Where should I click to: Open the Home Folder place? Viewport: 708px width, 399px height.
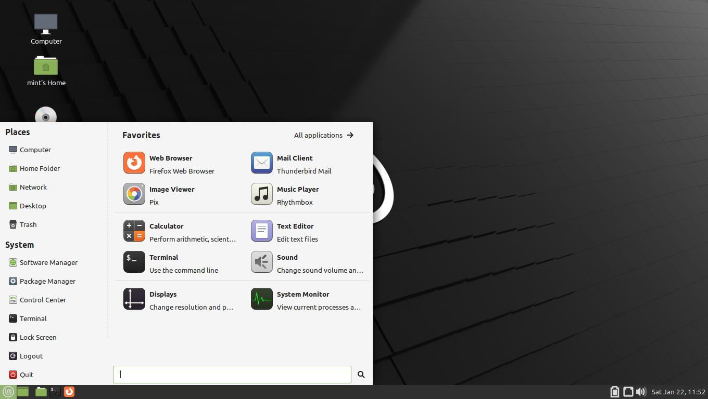[x=40, y=168]
